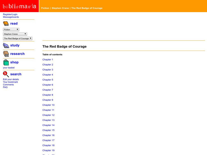The height and width of the screenshot is (155, 207).
Task: Click the bibliomania logo
Action: coord(19,6)
